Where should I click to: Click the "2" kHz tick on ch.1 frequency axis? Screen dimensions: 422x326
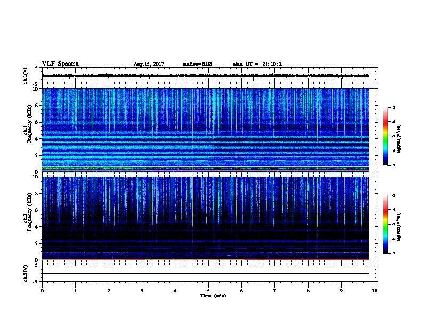click(37, 156)
